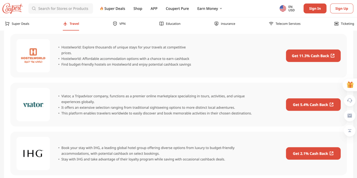Open the Super Deals menu item with flame
Image resolution: width=357 pixels, height=178 pixels.
(112, 9)
